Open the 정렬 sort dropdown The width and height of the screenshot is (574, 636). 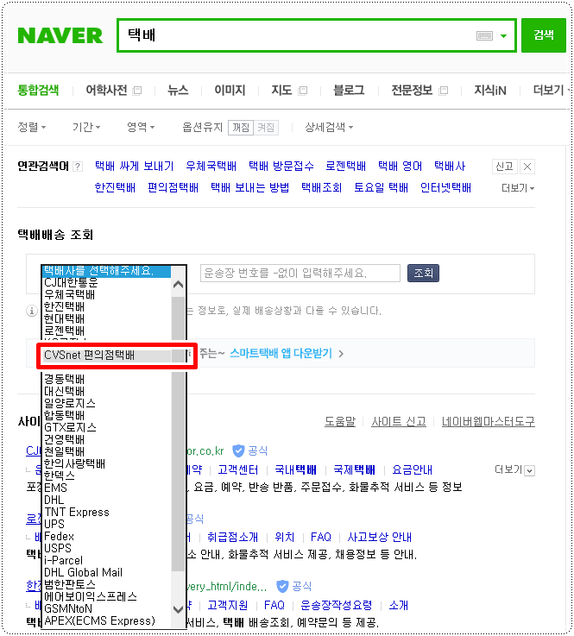click(x=32, y=128)
